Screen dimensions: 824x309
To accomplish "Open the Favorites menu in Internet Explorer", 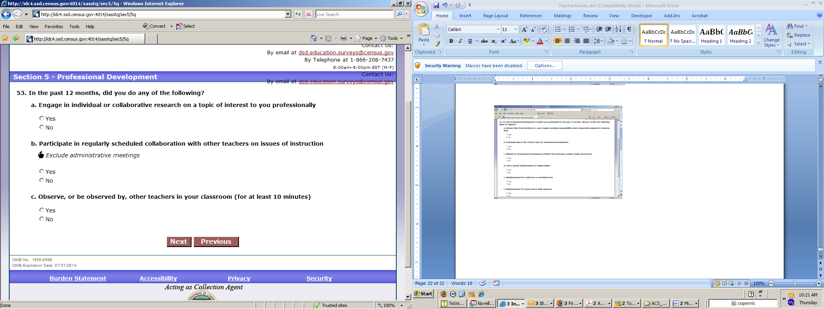I will point(54,27).
